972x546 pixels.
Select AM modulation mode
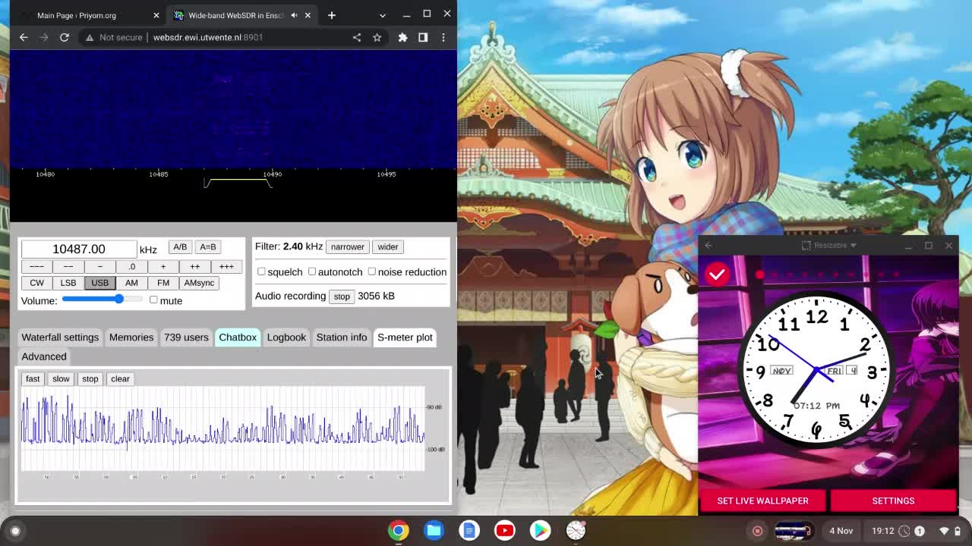pyautogui.click(x=131, y=283)
